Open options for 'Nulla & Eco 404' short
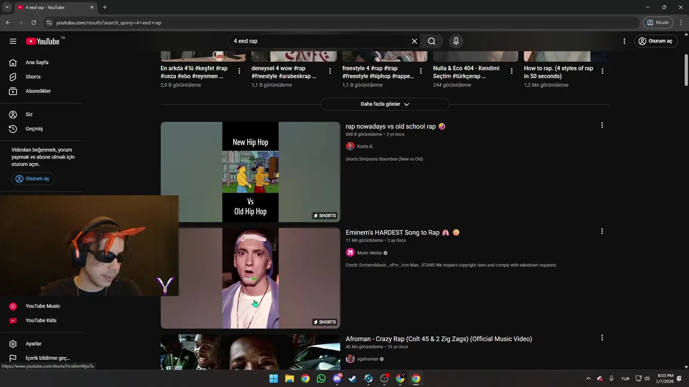The image size is (689, 387). pyautogui.click(x=511, y=71)
